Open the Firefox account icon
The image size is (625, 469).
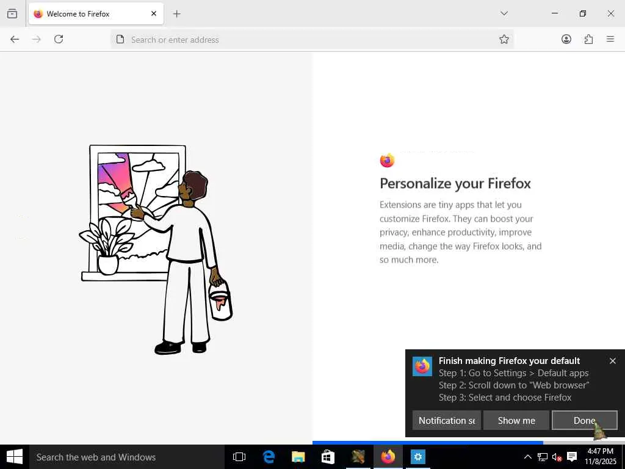pos(566,39)
